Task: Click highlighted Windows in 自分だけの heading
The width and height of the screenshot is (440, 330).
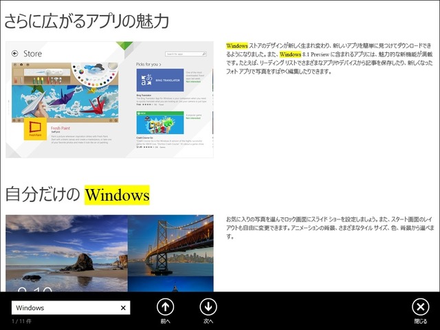Action: pyautogui.click(x=117, y=195)
